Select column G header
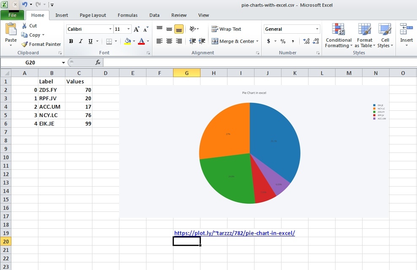 [187, 73]
